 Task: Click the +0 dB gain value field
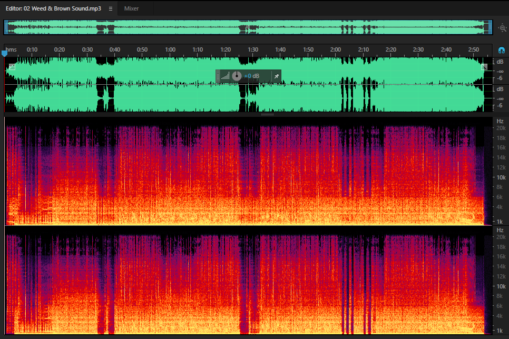point(251,76)
